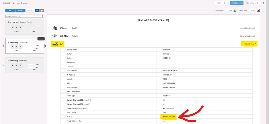The height and width of the screenshot is (124, 269).
Task: Select the RuckusAP ...11:97:e0 card
Action: [x=25, y=65]
